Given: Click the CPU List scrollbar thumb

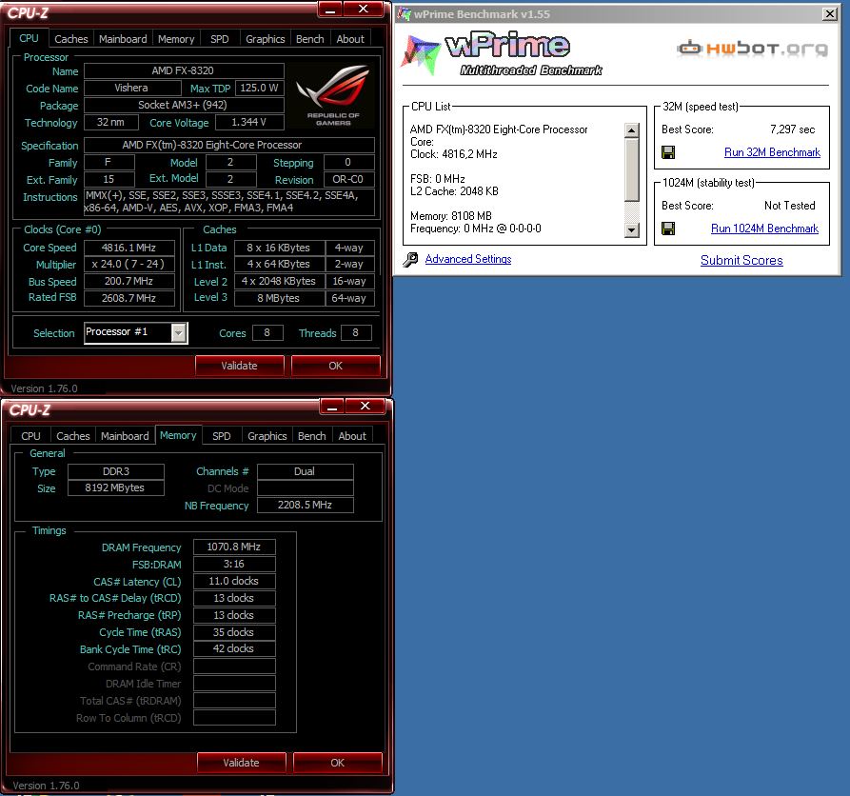Looking at the screenshot, I should 631,169.
